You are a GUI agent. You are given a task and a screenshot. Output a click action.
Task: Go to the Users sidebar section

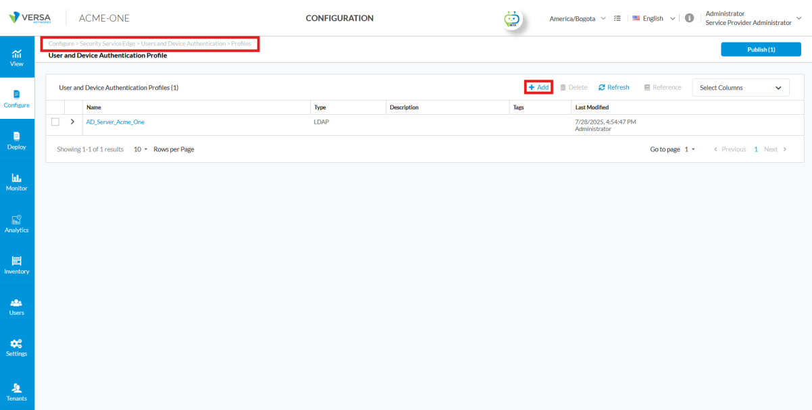pos(17,307)
